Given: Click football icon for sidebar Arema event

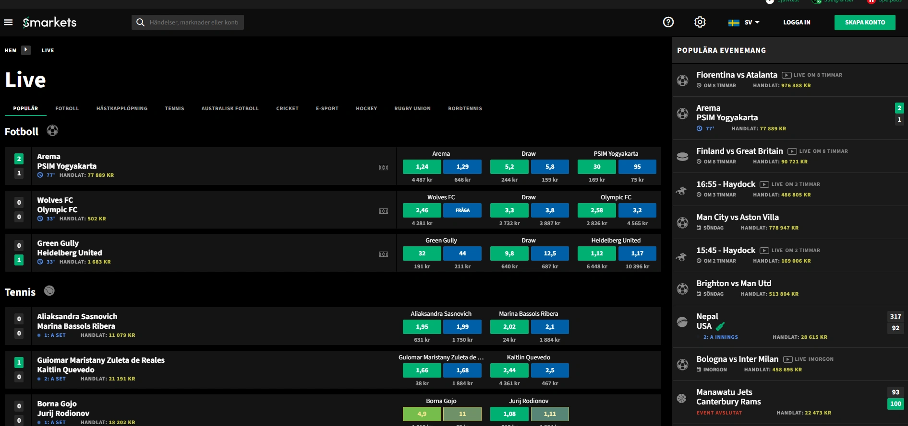Looking at the screenshot, I should (682, 113).
